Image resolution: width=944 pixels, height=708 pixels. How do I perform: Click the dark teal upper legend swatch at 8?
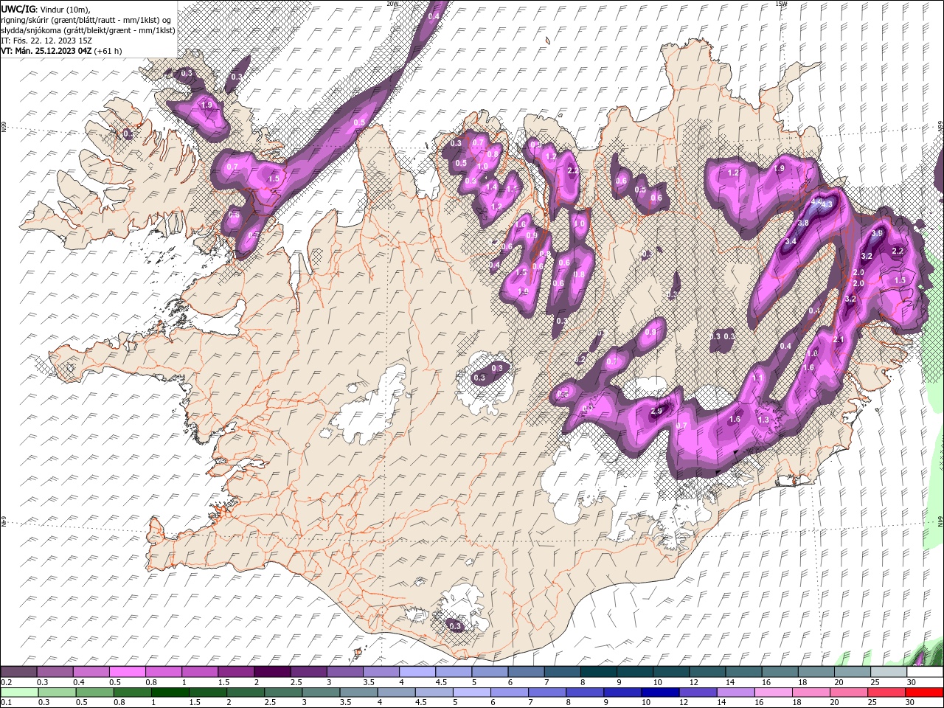[598, 672]
